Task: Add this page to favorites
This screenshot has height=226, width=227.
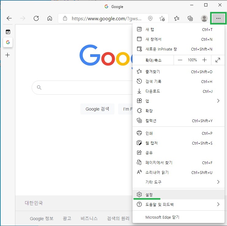Action: 162,18
